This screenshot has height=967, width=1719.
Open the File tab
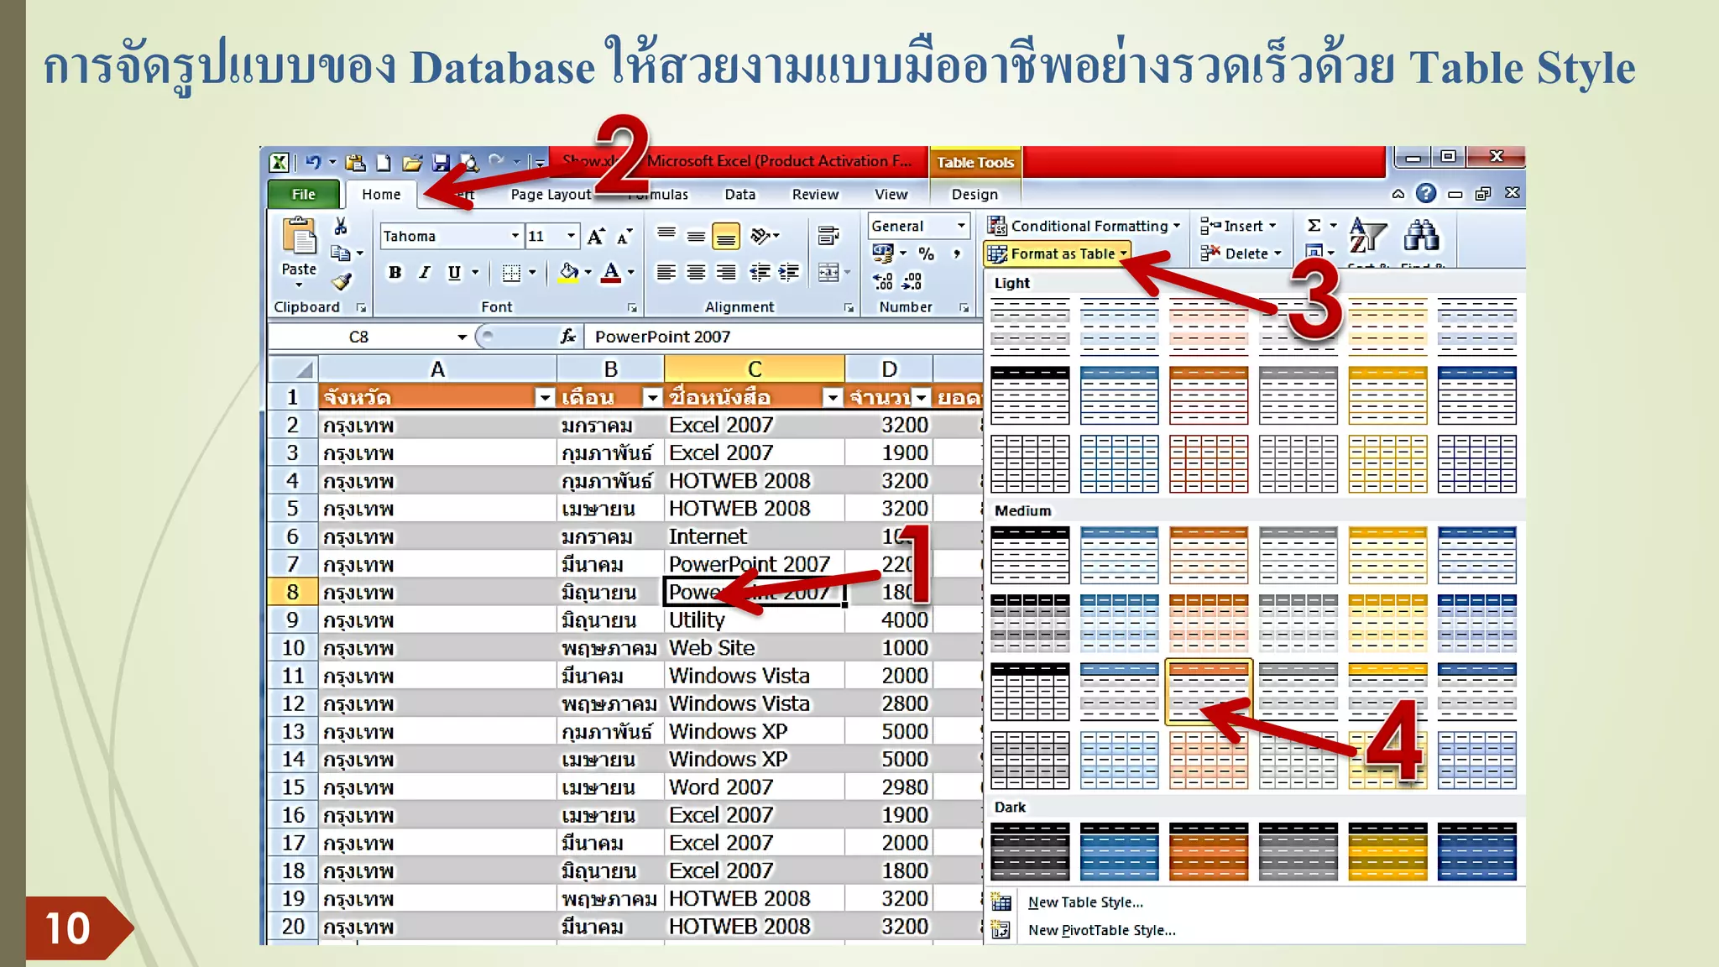pyautogui.click(x=303, y=194)
